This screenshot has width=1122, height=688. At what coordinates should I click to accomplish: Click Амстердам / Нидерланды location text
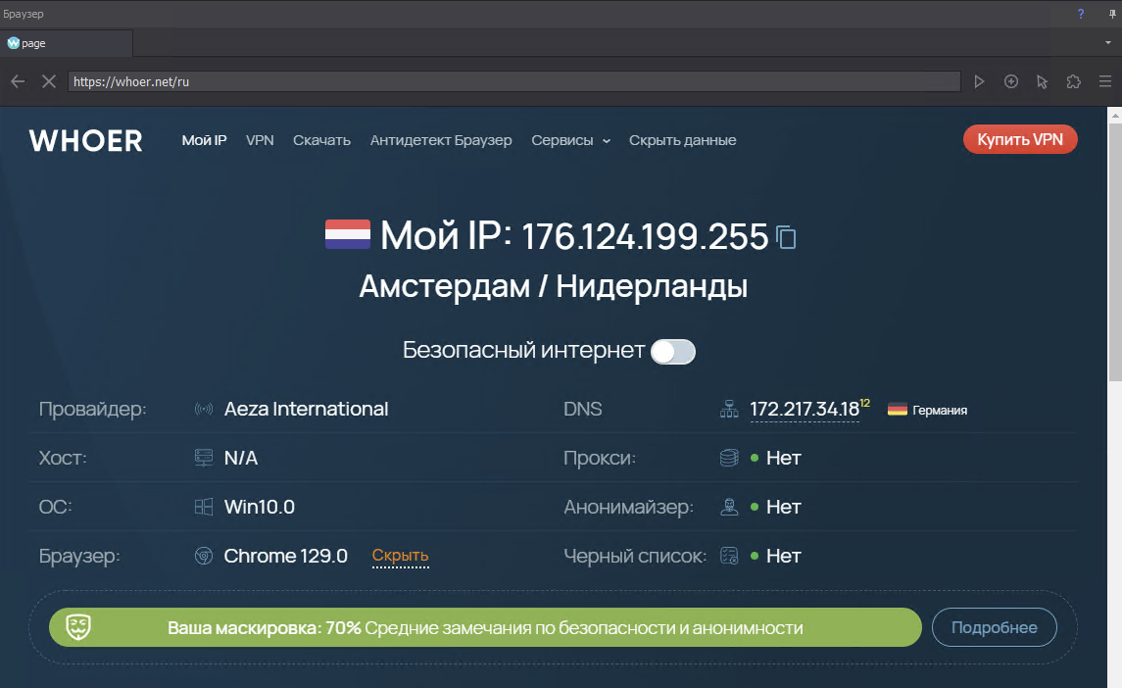point(553,286)
